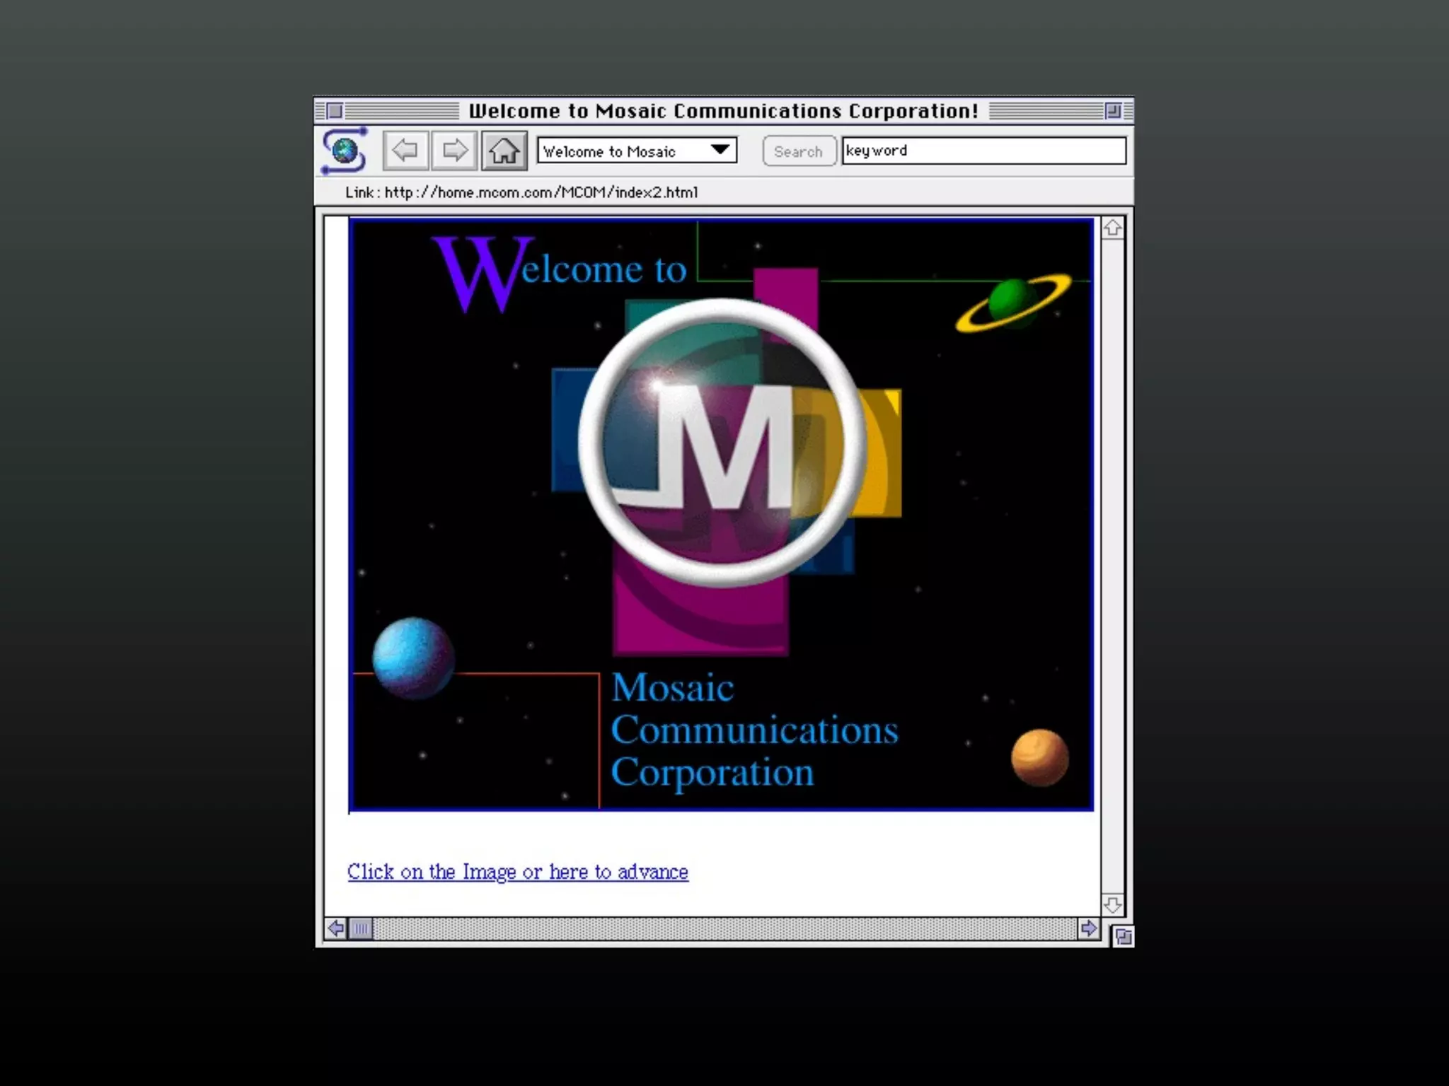Follow the 'Click on the Image or here to advance' link
1449x1086 pixels.
click(x=517, y=872)
